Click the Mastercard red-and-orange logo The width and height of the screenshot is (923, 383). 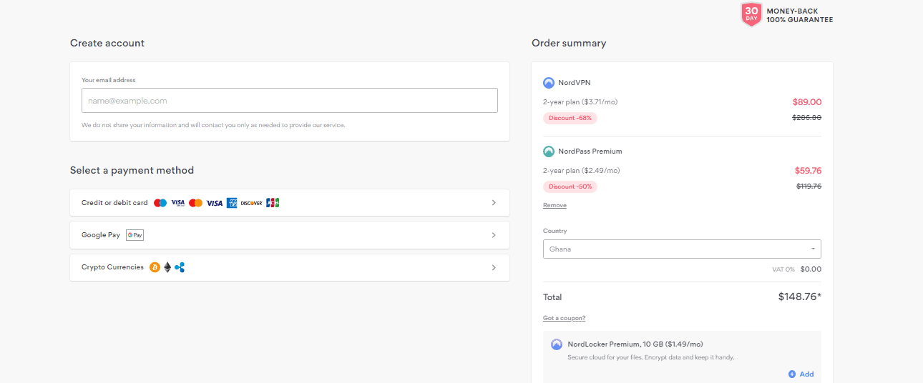point(196,203)
